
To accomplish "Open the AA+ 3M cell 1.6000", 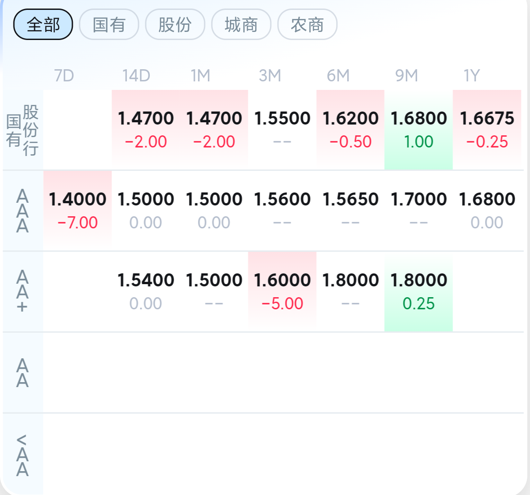I will pos(282,292).
